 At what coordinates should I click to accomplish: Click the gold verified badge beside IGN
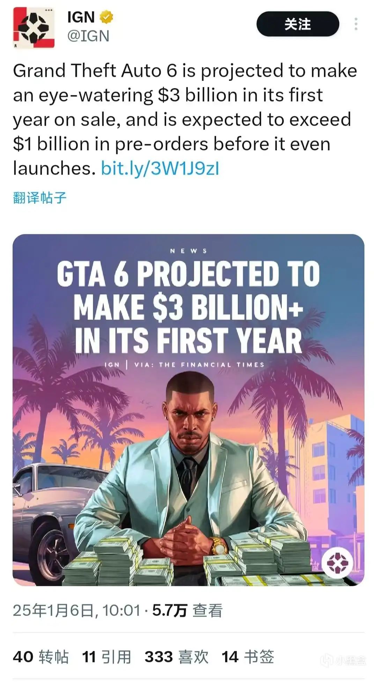point(106,17)
